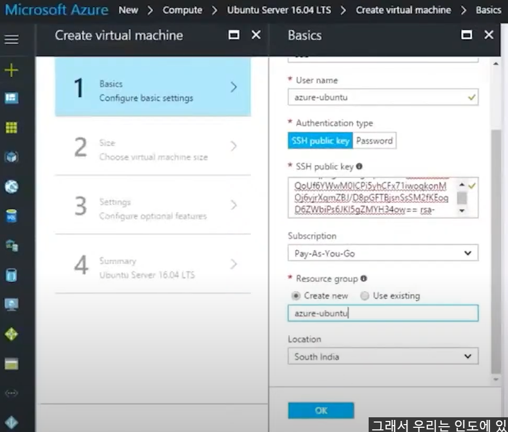The image size is (508, 432).
Task: Open the Dashboard icon in sidebar
Action: coord(12,98)
